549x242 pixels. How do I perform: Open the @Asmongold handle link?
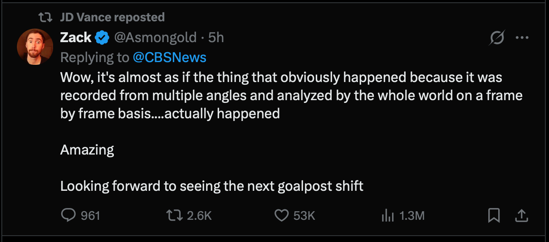155,38
